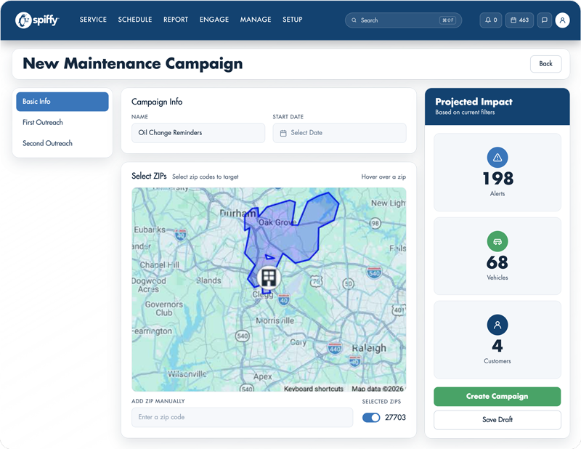The width and height of the screenshot is (581, 449).
Task: Click the 68 Vehicles count
Action: point(497,262)
